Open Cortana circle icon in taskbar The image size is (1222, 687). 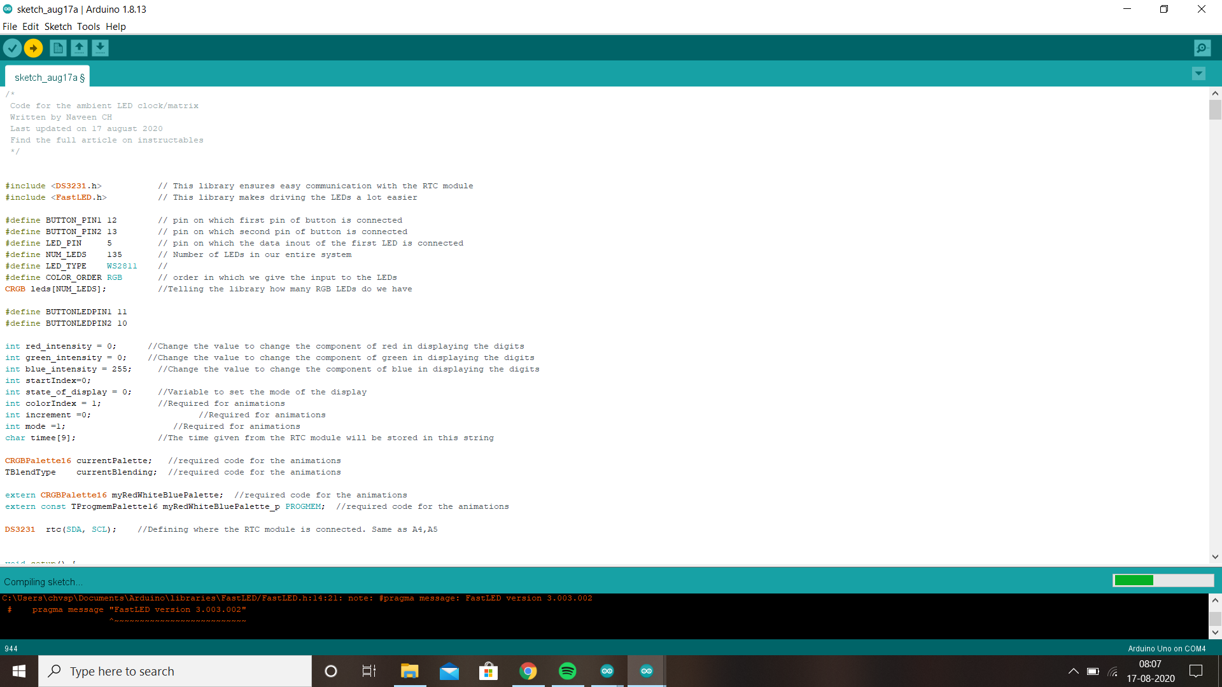(330, 671)
